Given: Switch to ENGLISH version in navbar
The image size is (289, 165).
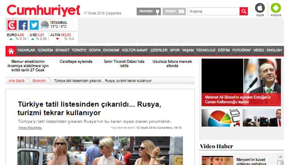Looking at the screenshot, I should point(274,51).
